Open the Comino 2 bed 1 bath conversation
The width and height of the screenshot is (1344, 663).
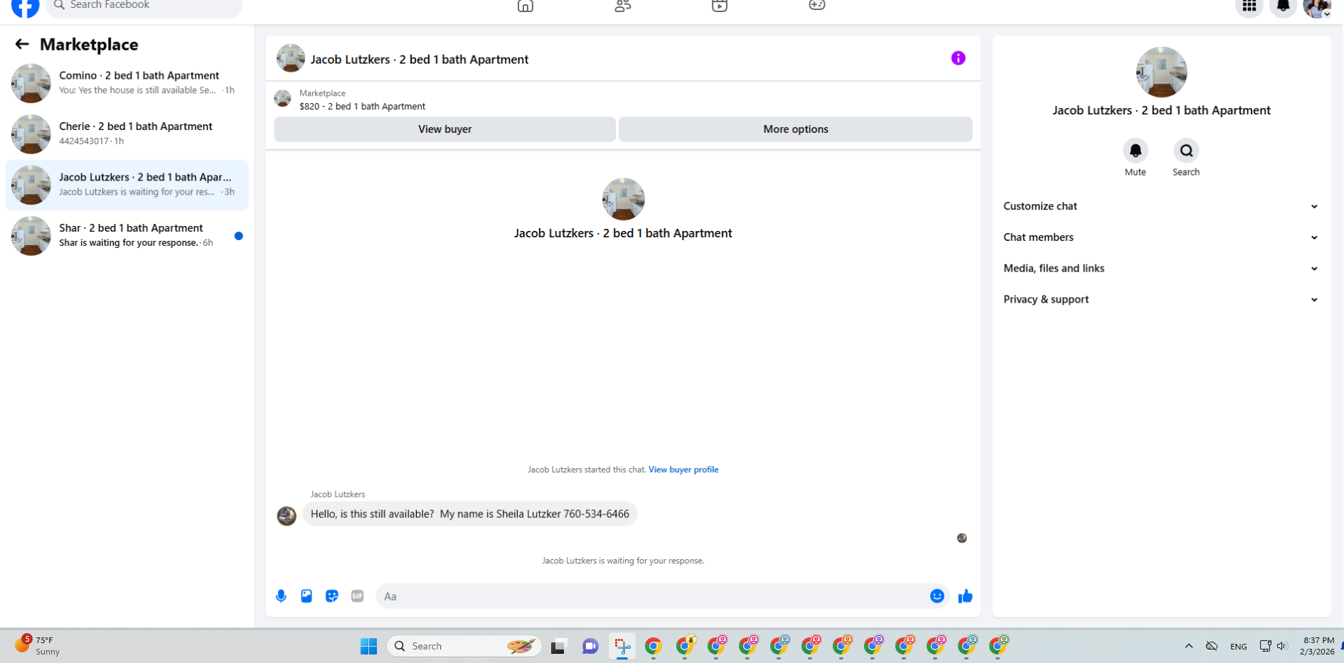127,83
